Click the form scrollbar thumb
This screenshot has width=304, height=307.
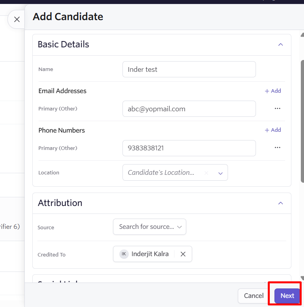click(x=302, y=122)
